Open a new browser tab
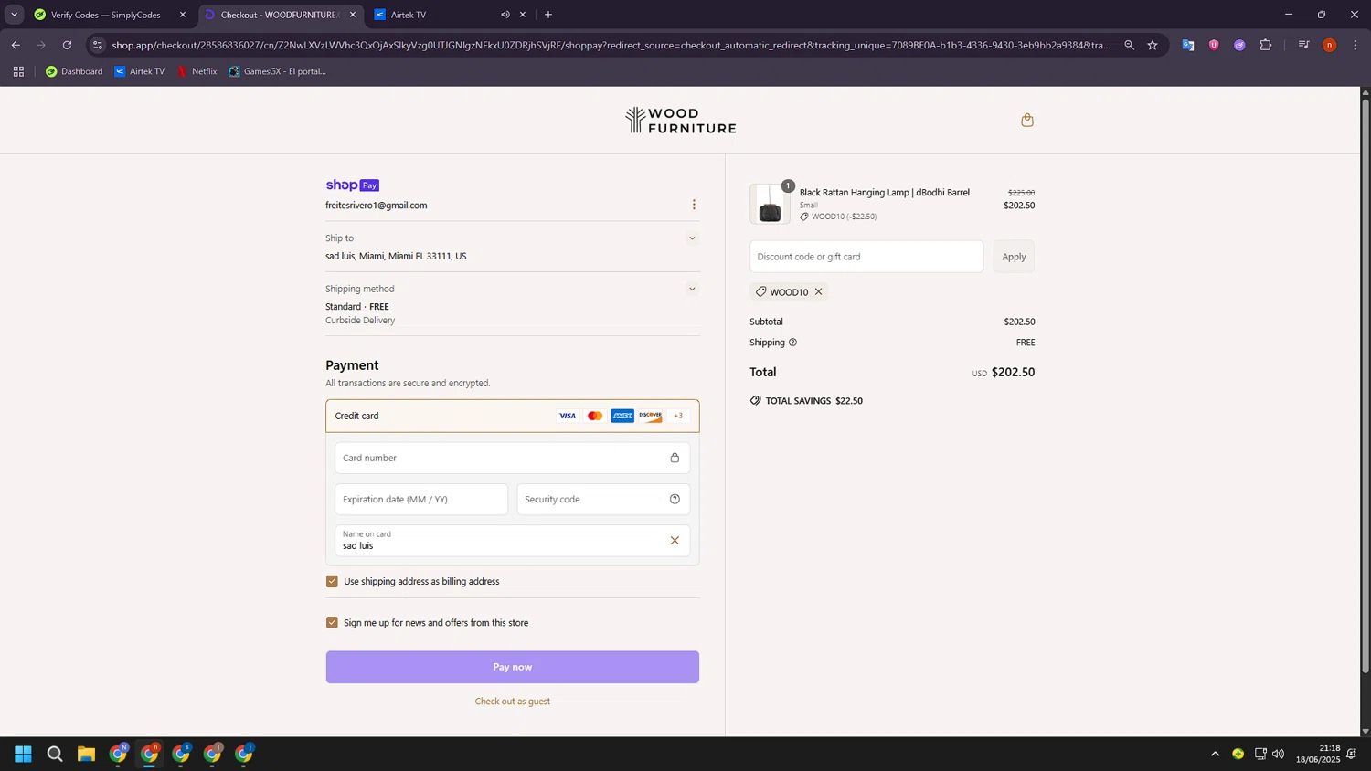This screenshot has height=771, width=1371. (548, 15)
